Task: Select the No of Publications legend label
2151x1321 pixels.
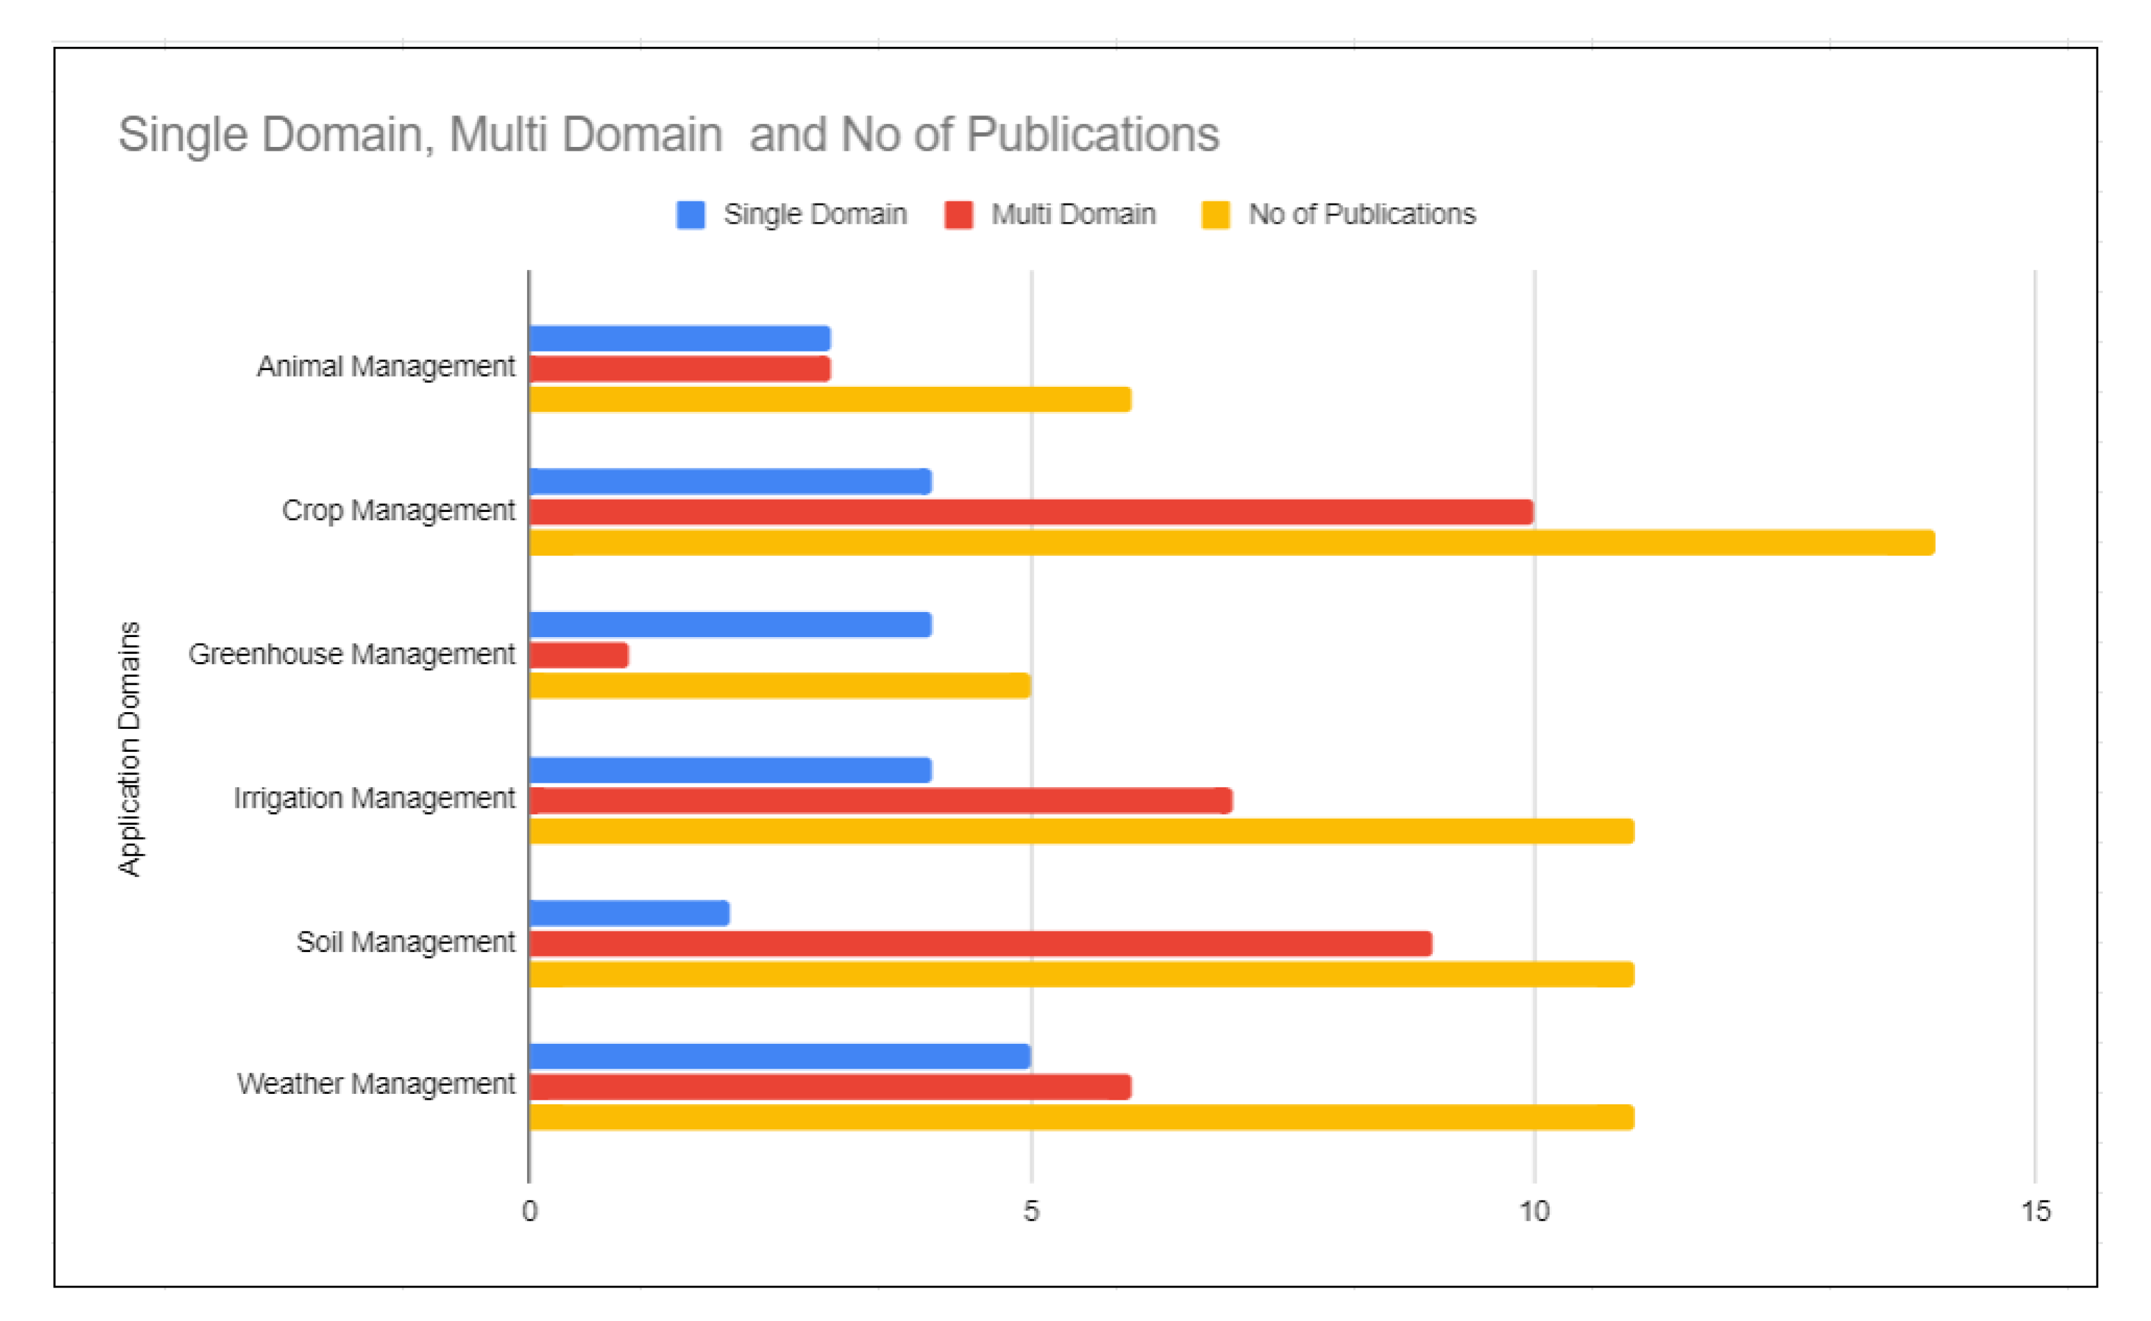Action: pos(1361,215)
